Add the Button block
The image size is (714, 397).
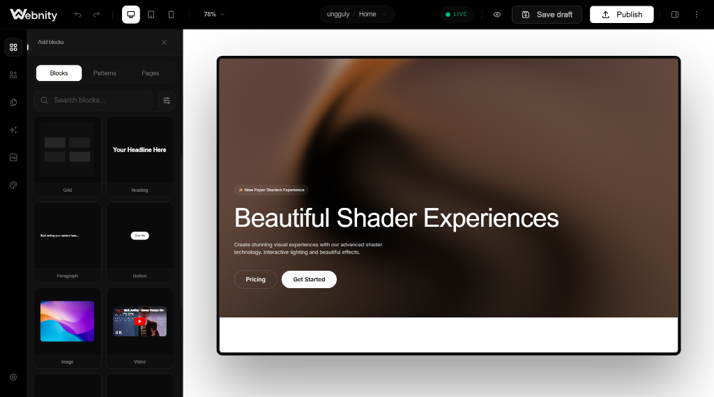point(139,242)
